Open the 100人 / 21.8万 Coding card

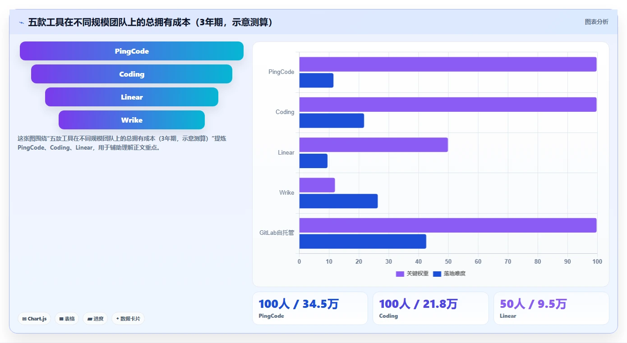(430, 308)
